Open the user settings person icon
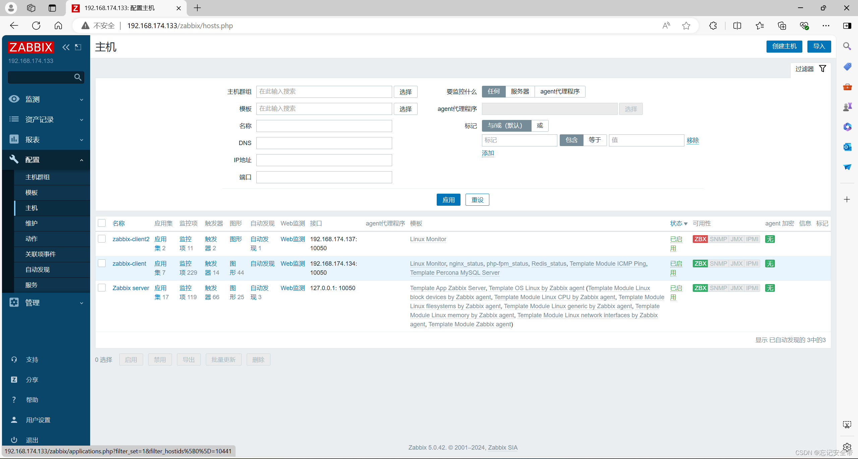Viewport: 858px width, 459px height. [14, 420]
